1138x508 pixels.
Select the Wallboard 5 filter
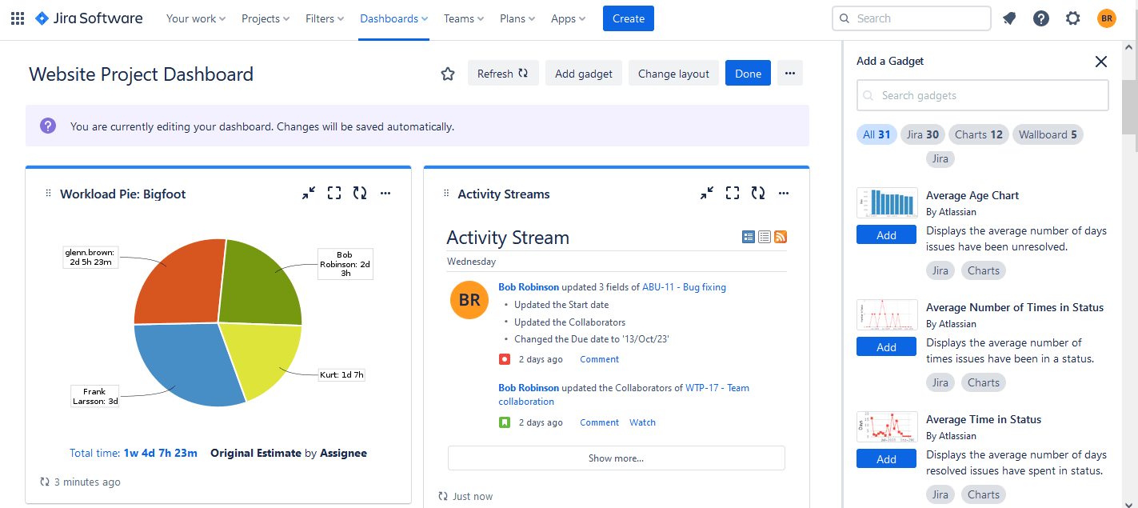(1048, 134)
